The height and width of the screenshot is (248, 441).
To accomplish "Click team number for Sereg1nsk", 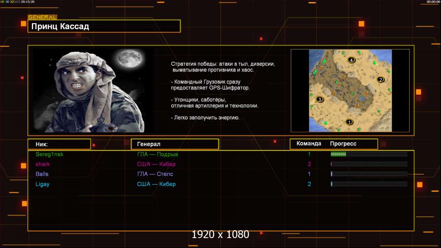I will [309, 154].
